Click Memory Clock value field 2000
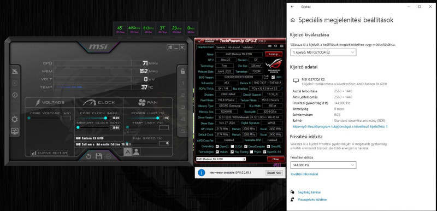The height and width of the screenshot is (211, 437). (115, 127)
